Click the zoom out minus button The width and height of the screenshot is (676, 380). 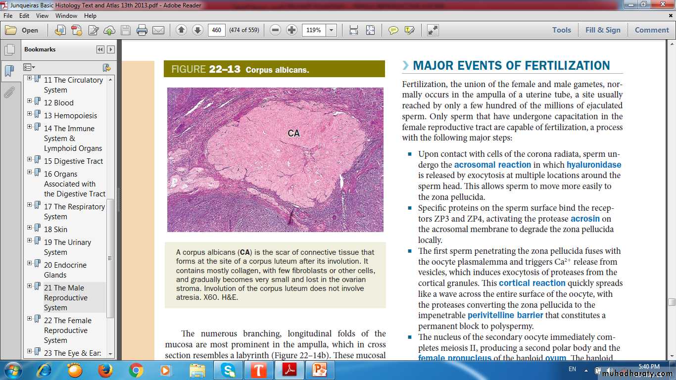[276, 30]
